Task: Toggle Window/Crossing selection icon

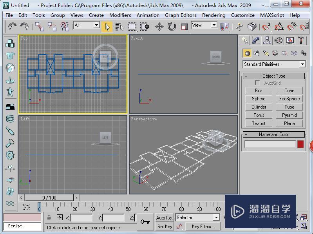Action: 145,27
